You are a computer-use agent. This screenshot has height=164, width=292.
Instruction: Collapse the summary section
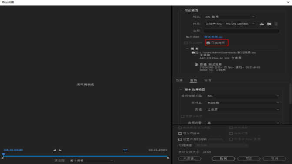click(x=187, y=49)
